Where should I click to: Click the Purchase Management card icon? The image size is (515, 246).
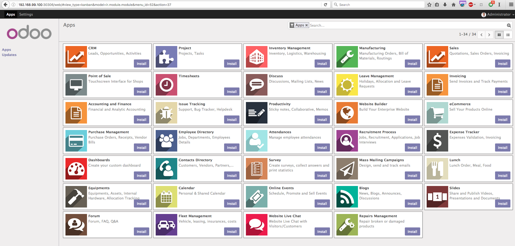76,141
